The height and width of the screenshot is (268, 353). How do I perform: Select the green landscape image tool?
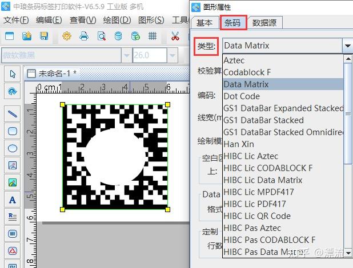click(x=13, y=182)
